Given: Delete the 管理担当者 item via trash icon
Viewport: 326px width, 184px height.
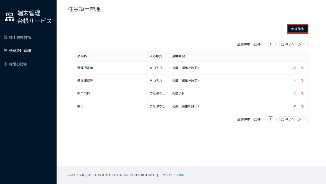Looking at the screenshot, I should (x=302, y=68).
